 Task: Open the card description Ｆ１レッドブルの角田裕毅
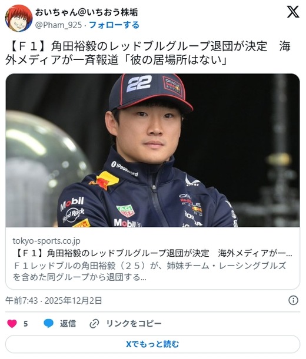click(x=149, y=271)
